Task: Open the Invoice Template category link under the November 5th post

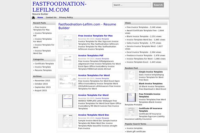Action: coord(102,98)
